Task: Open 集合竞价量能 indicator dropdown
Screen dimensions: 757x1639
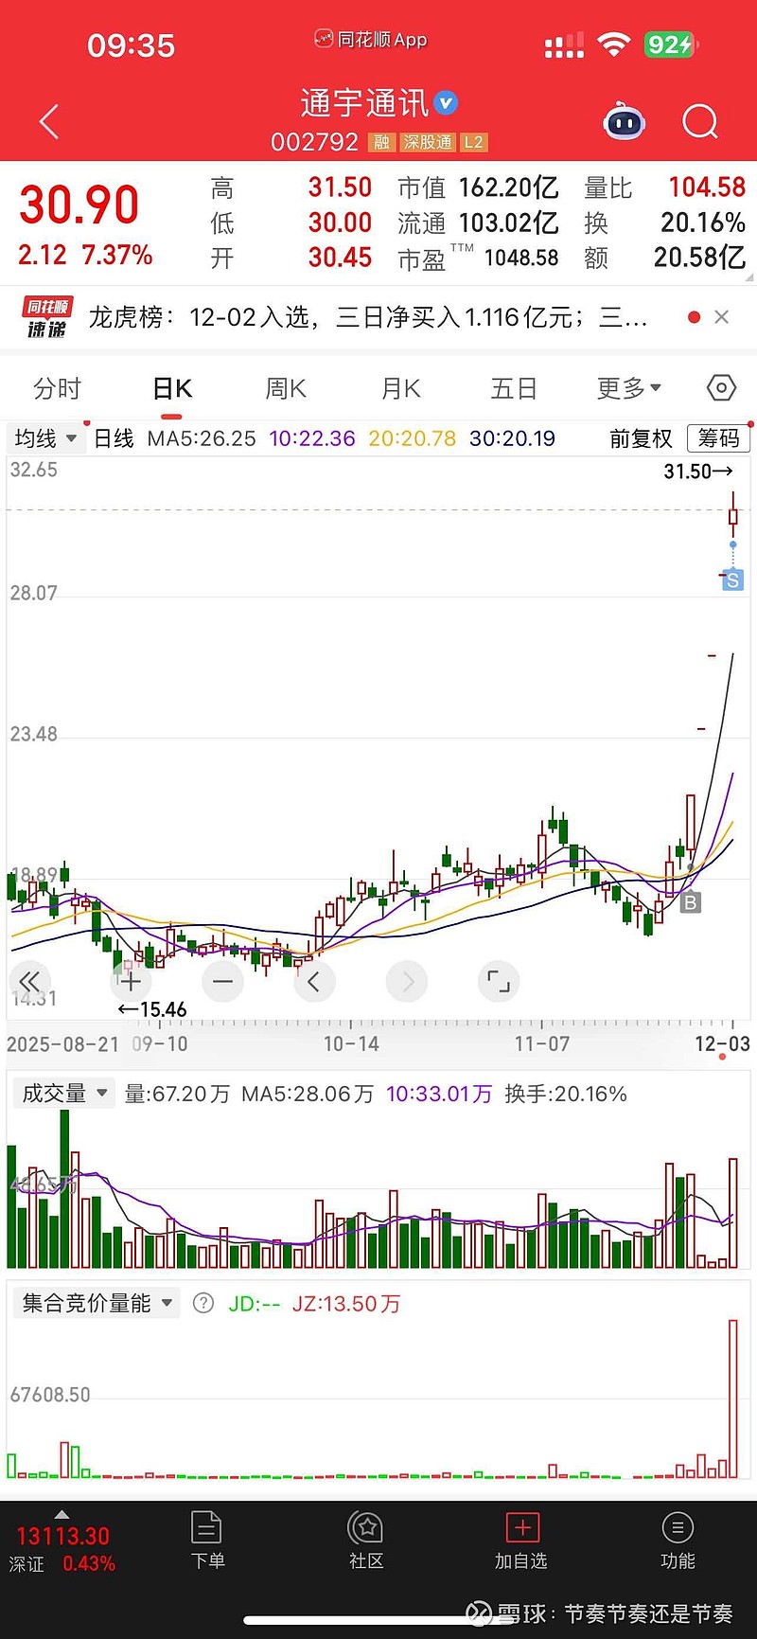Action: point(96,1303)
